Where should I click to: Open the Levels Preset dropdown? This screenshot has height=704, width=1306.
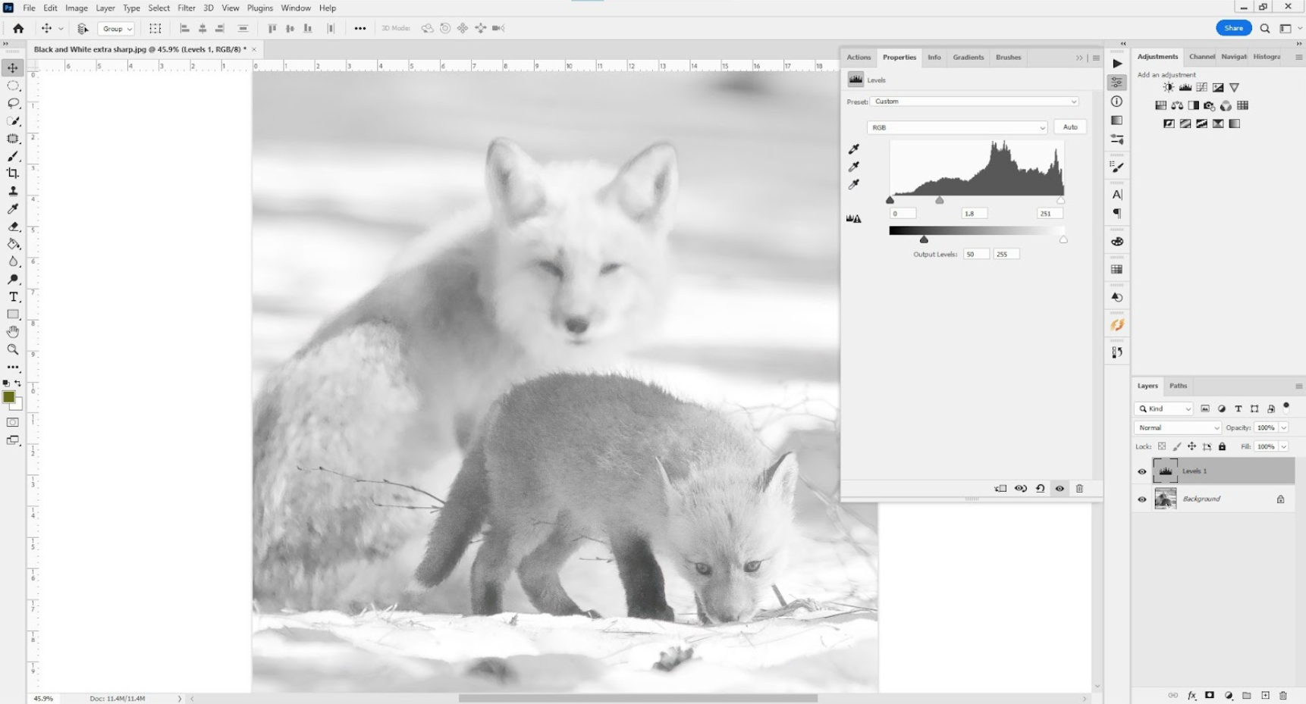(x=975, y=102)
